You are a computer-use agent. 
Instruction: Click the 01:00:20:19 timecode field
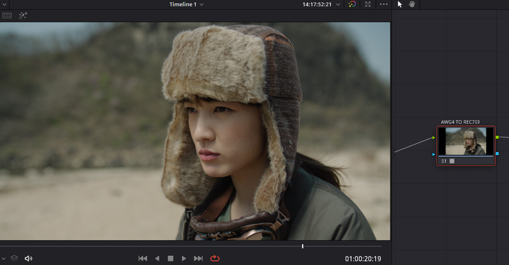(363, 259)
